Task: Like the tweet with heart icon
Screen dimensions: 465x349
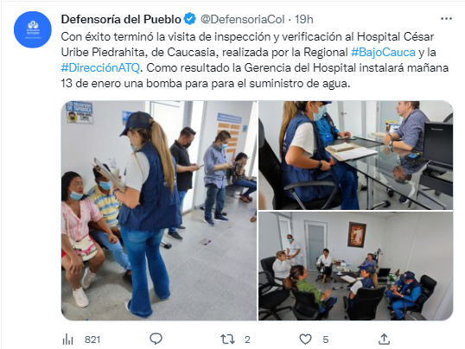Action: (305, 339)
